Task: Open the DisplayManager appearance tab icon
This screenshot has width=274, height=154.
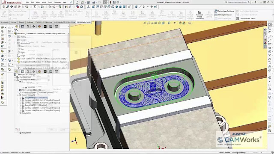Action: pyautogui.click(x=39, y=27)
